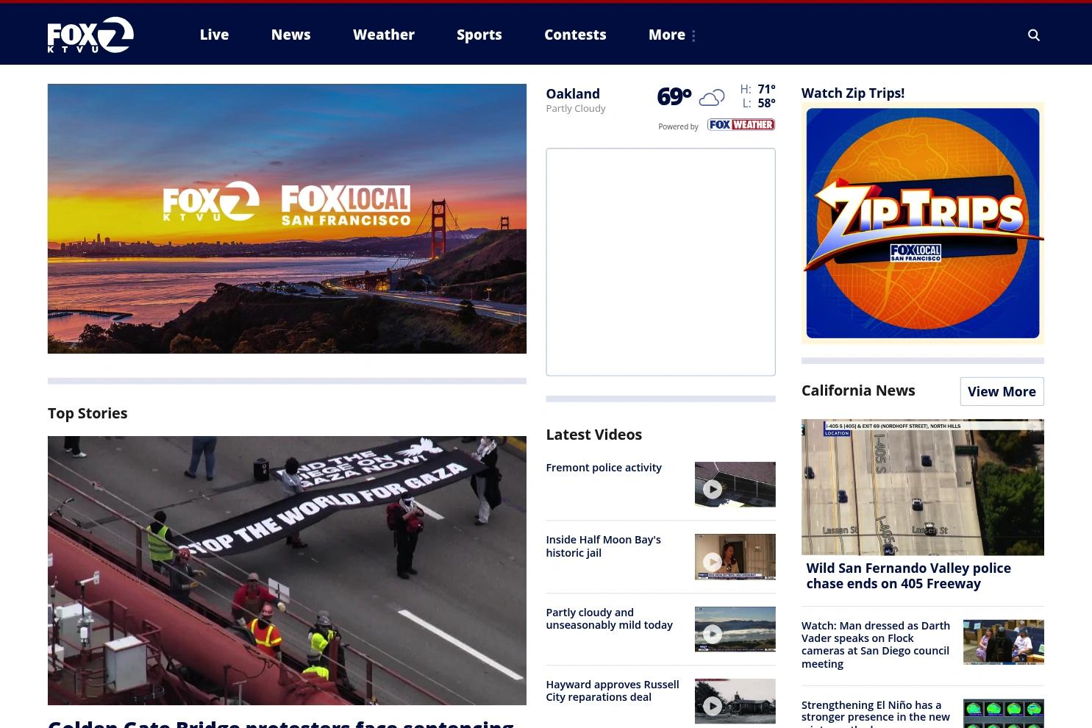The image size is (1092, 728).
Task: Open the search magnifier icon
Action: click(x=1033, y=35)
